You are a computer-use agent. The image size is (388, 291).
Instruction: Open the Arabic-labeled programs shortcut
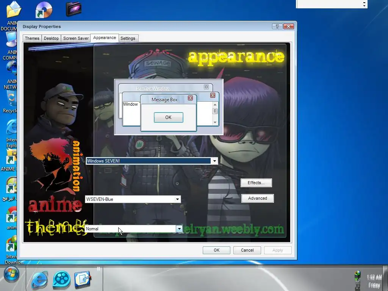(x=11, y=186)
